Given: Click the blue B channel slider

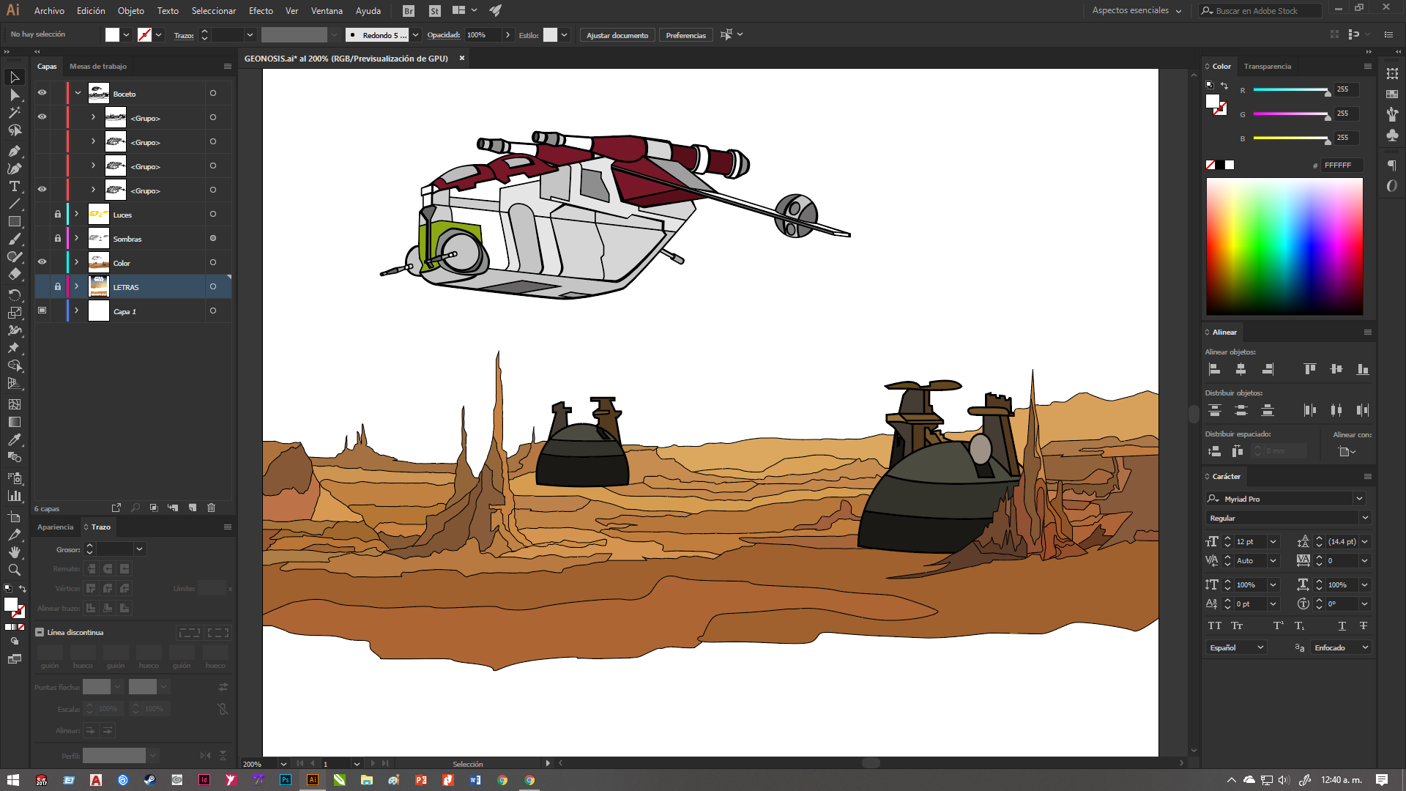Looking at the screenshot, I should [1292, 138].
